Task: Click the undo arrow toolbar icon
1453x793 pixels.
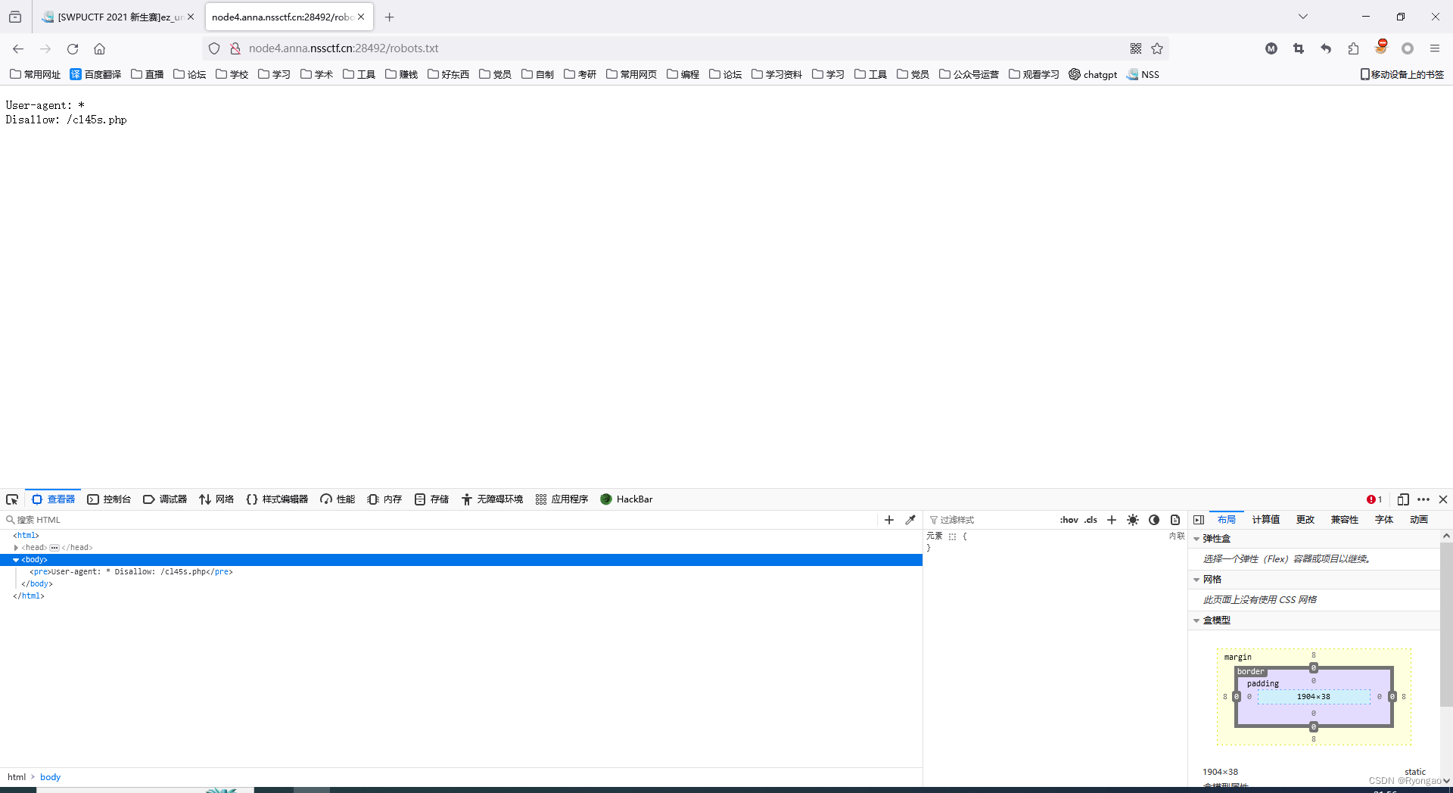Action: (x=1326, y=48)
